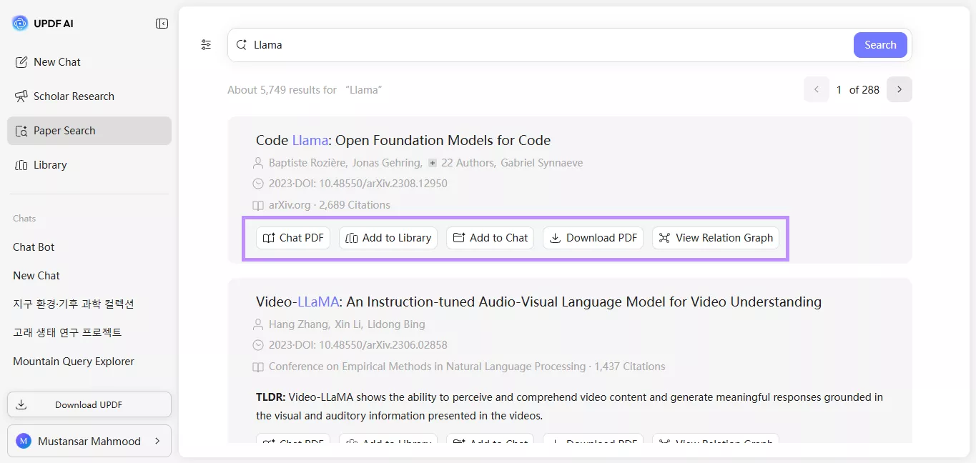Click Chat PDF for Code Llama paper
976x463 pixels.
pos(293,238)
